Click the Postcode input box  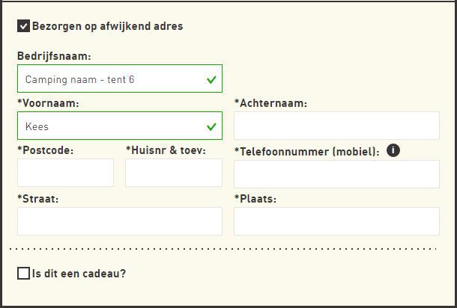(65, 173)
